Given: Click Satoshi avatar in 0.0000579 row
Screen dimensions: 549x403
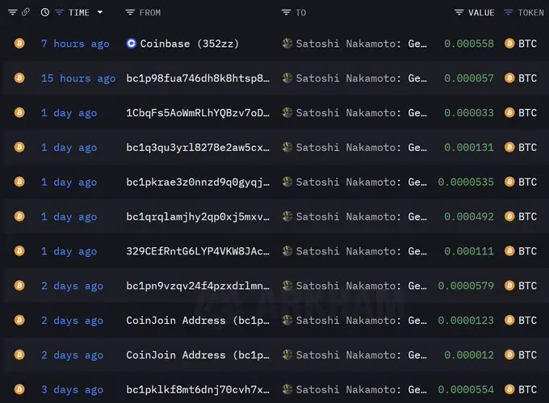Looking at the screenshot, I should pos(287,285).
